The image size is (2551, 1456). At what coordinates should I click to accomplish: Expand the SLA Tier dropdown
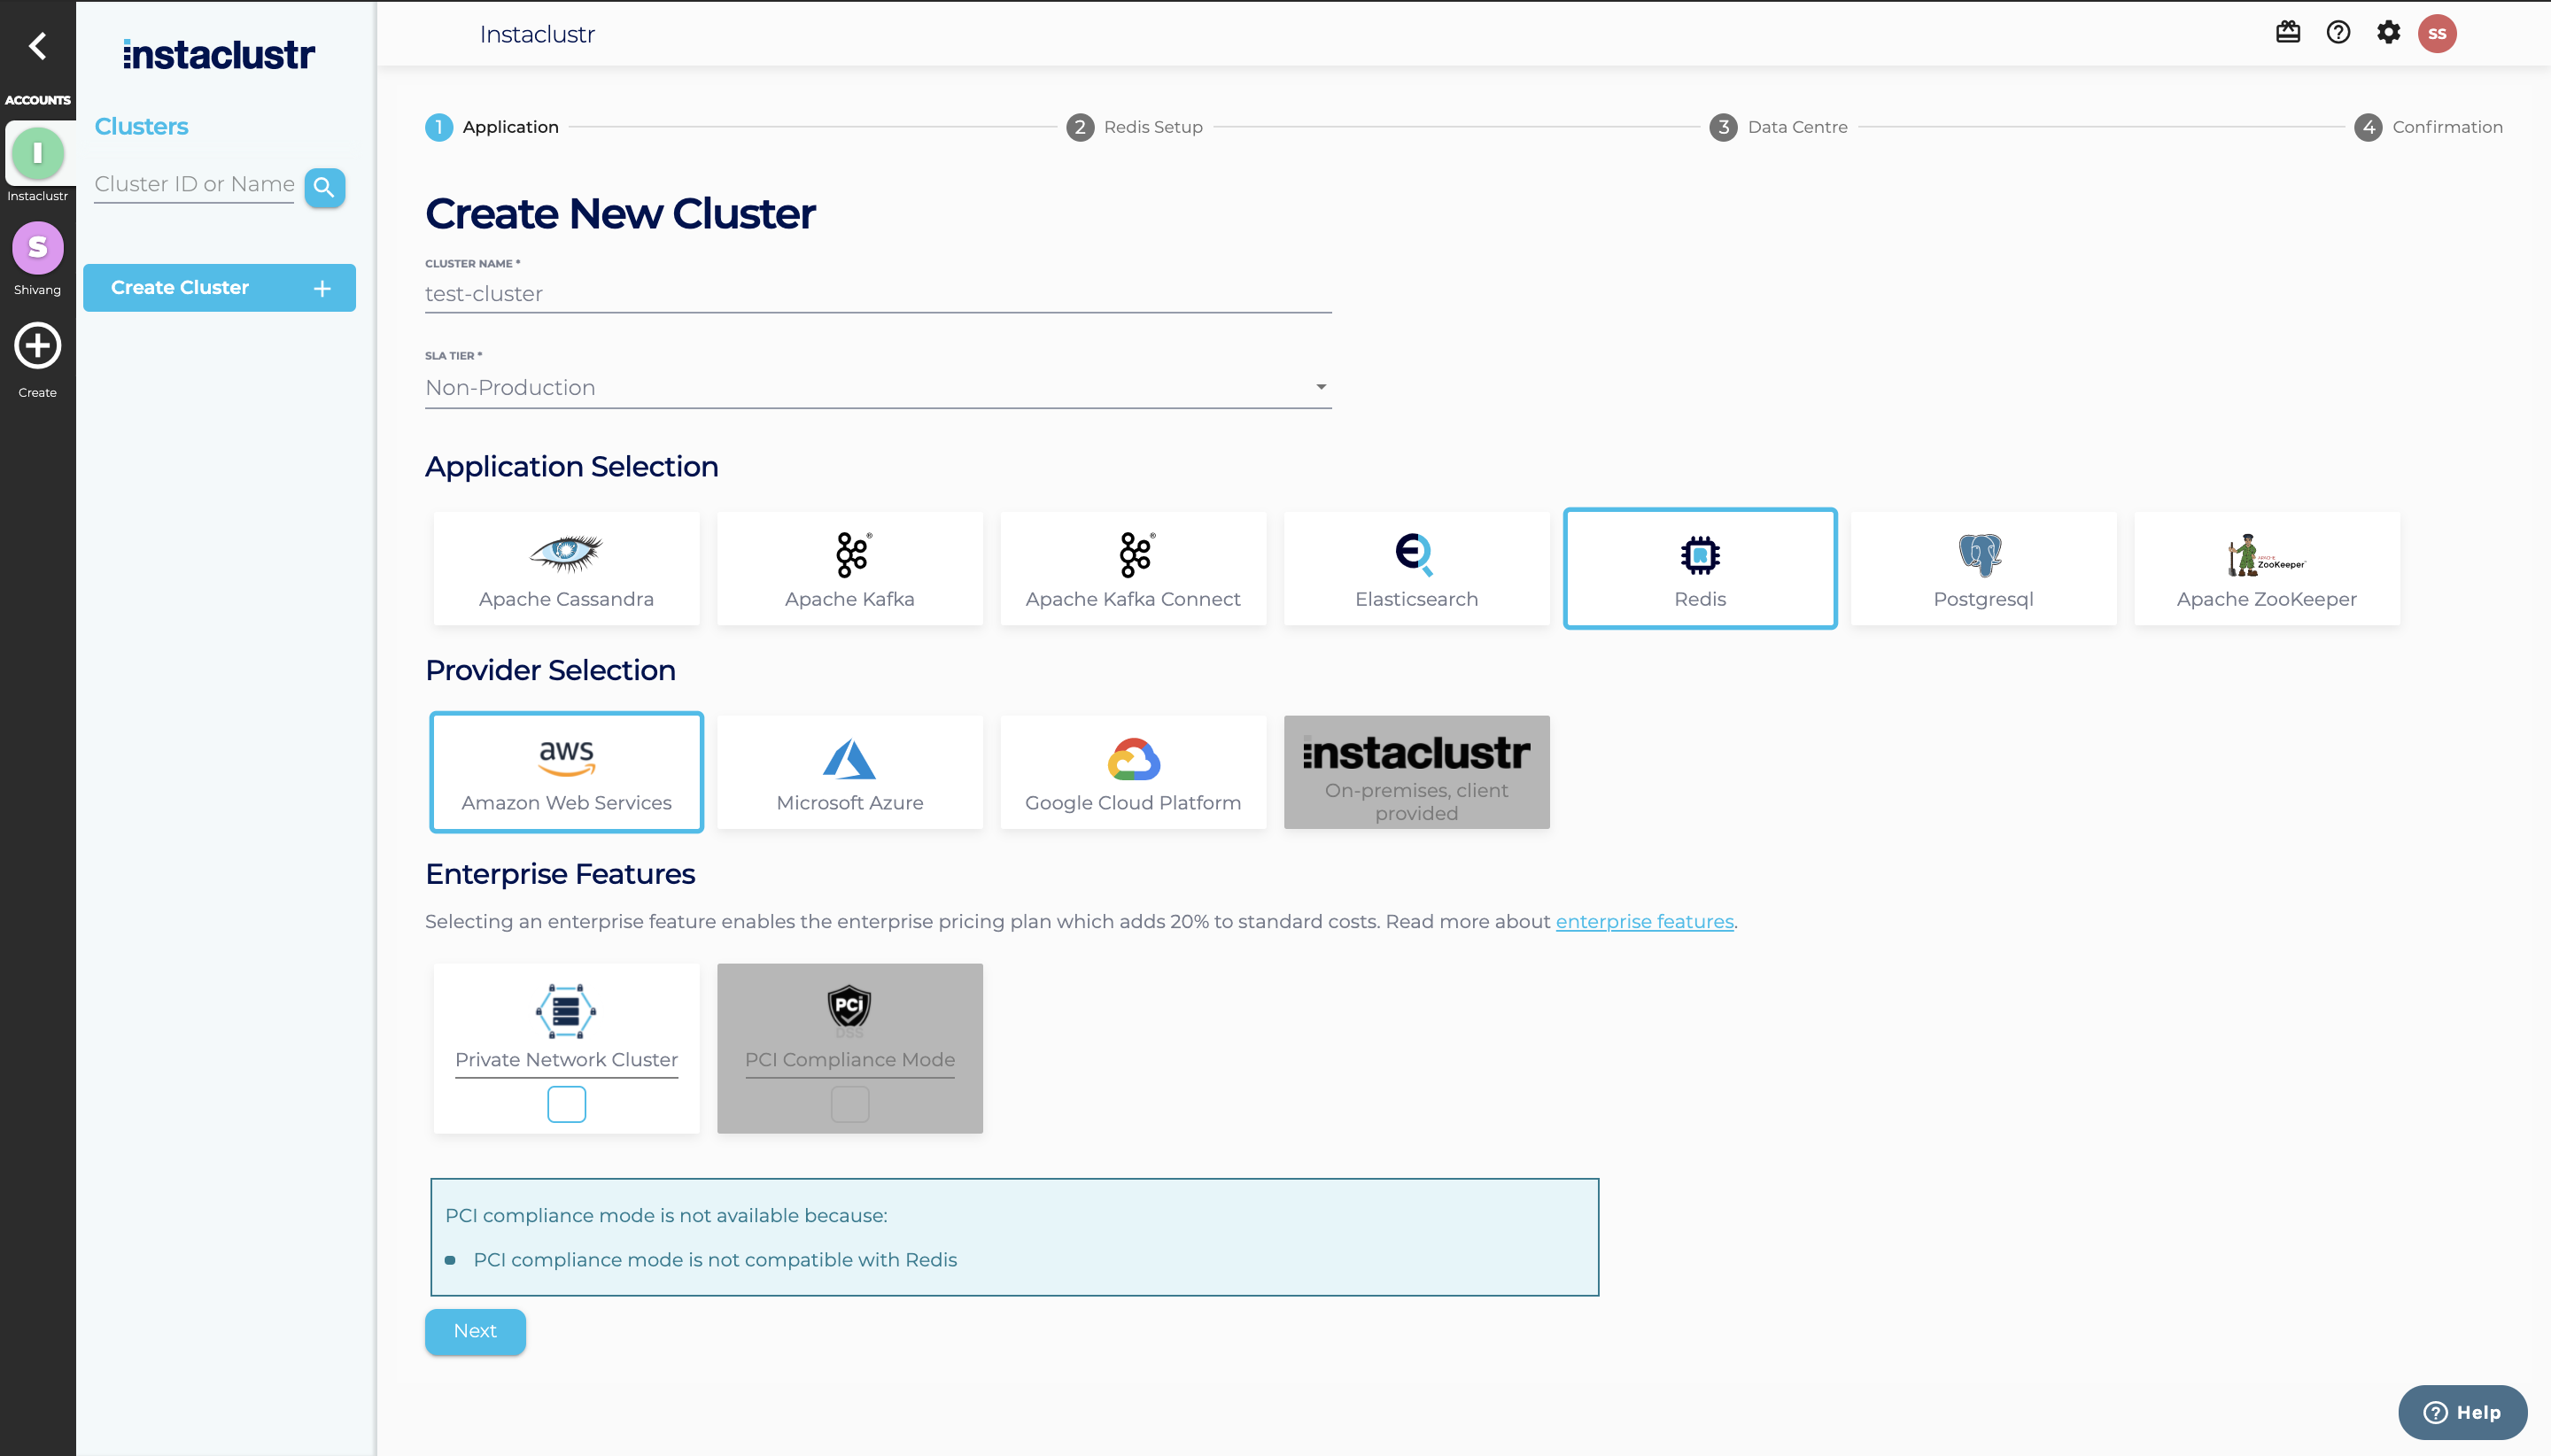click(x=877, y=388)
